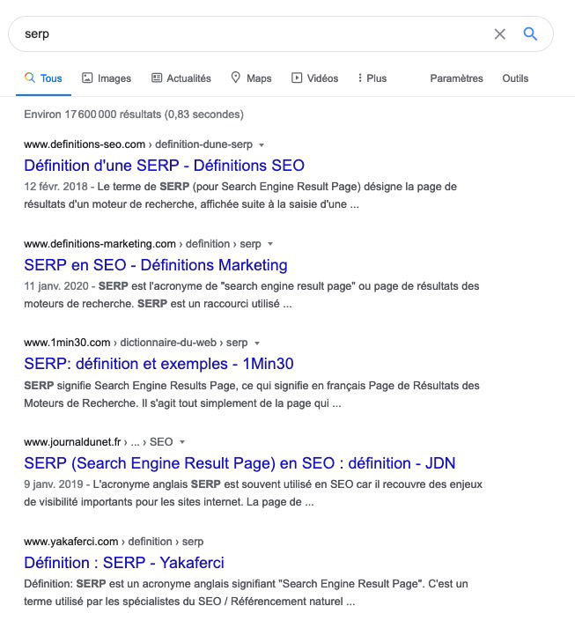Click the Images tab picture icon

87,78
